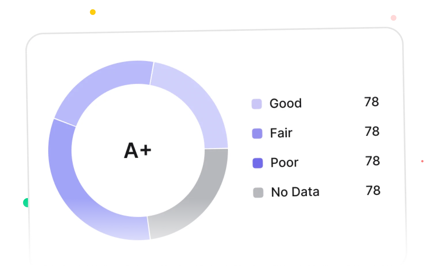Select the upper-left light purple donut segment
The height and width of the screenshot is (266, 431).
[x=98, y=83]
